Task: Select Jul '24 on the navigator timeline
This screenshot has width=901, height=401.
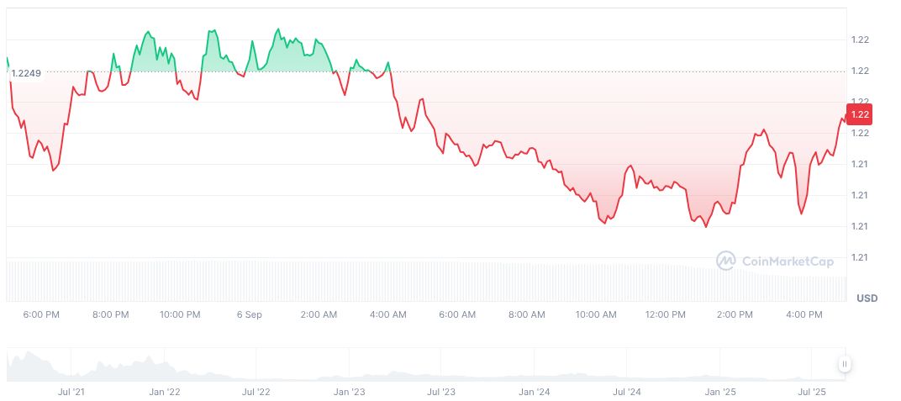Action: [626, 392]
